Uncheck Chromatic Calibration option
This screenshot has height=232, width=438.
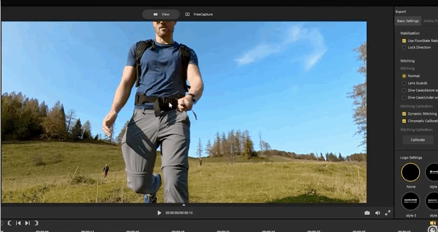tap(404, 121)
